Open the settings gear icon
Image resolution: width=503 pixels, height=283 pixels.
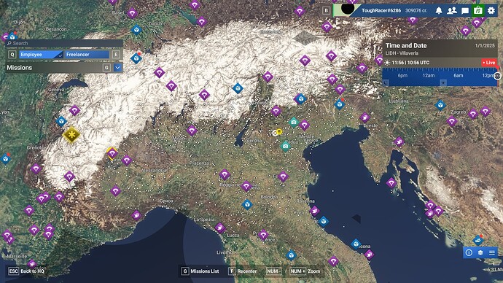tap(491, 11)
